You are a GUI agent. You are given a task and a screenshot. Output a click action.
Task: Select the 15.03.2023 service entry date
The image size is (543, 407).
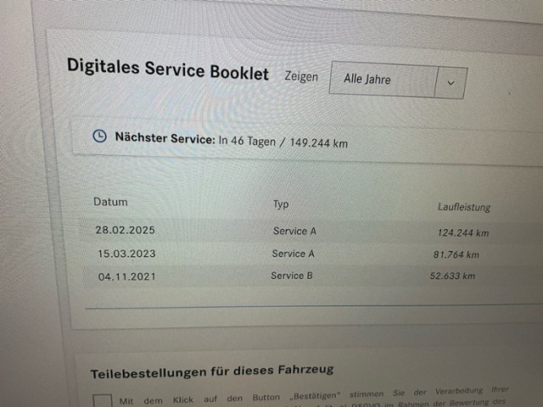[126, 253]
